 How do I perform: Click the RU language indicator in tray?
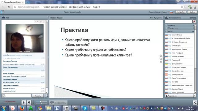(112, 108)
